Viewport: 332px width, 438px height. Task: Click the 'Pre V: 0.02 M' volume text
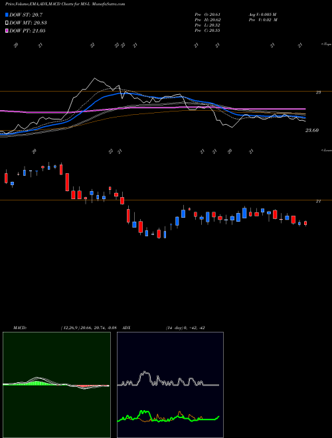point(264,20)
